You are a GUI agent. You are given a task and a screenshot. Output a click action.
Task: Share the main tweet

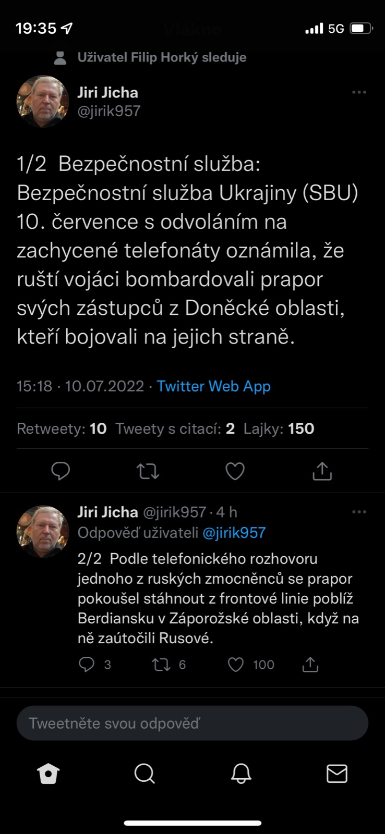(x=322, y=471)
